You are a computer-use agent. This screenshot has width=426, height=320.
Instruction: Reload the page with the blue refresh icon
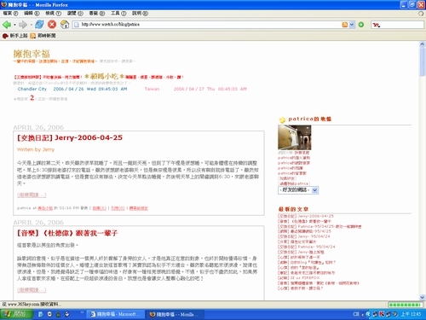(x=39, y=25)
